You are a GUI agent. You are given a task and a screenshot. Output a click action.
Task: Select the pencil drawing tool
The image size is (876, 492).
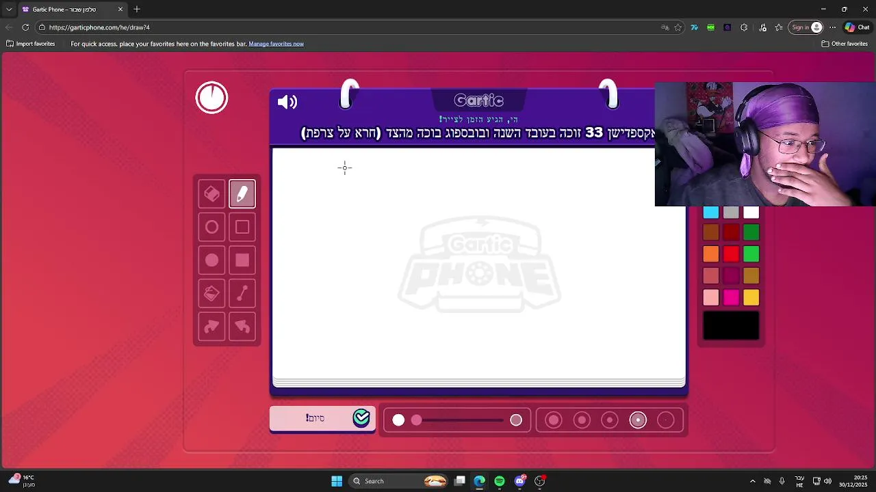pos(242,194)
